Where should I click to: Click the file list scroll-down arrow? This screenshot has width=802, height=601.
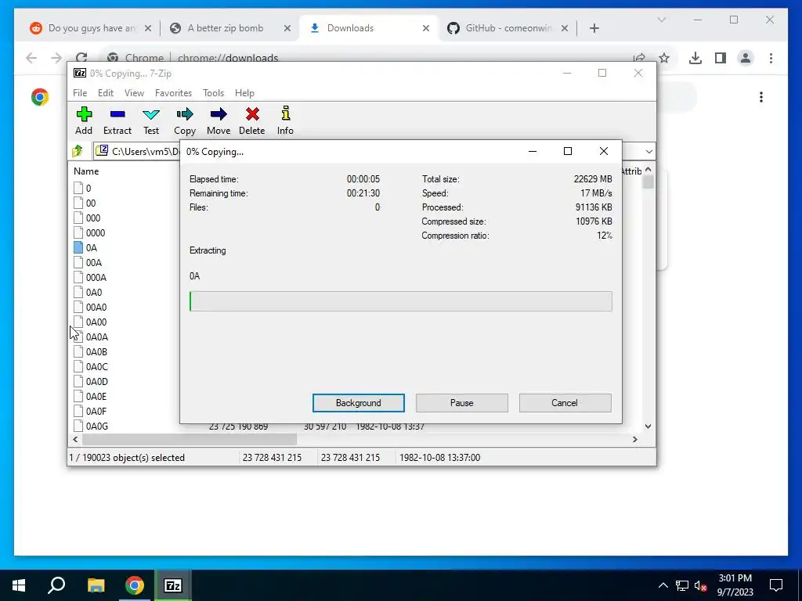pos(648,426)
